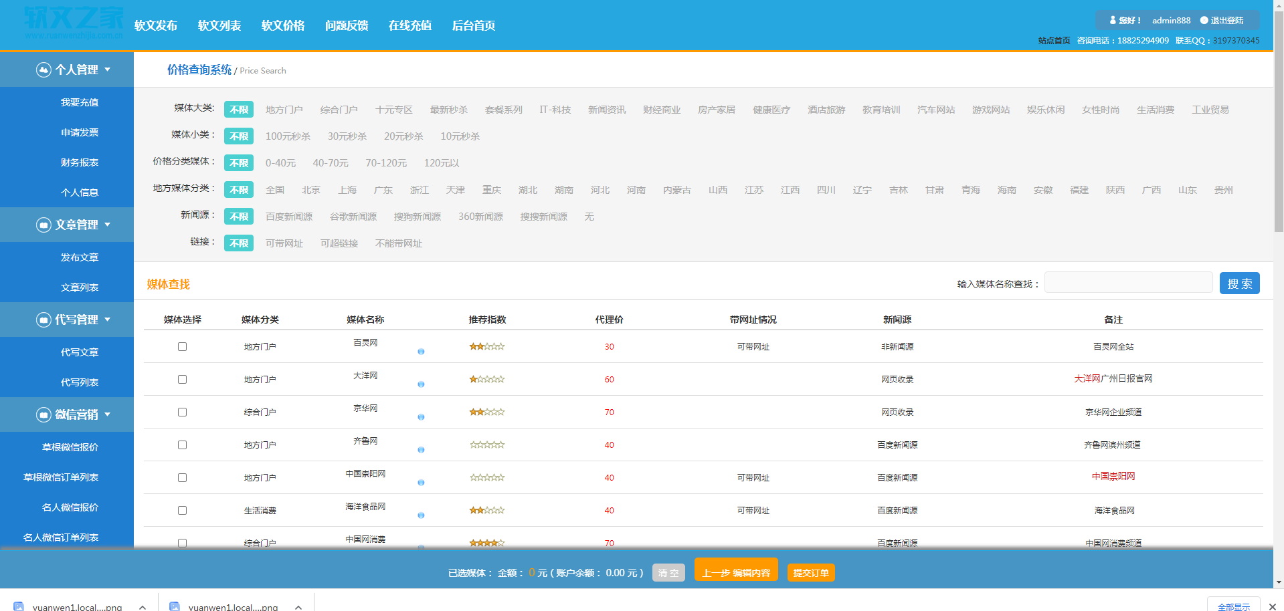
Task: Select 可带网址 in the 链接 filter
Action: pos(284,243)
